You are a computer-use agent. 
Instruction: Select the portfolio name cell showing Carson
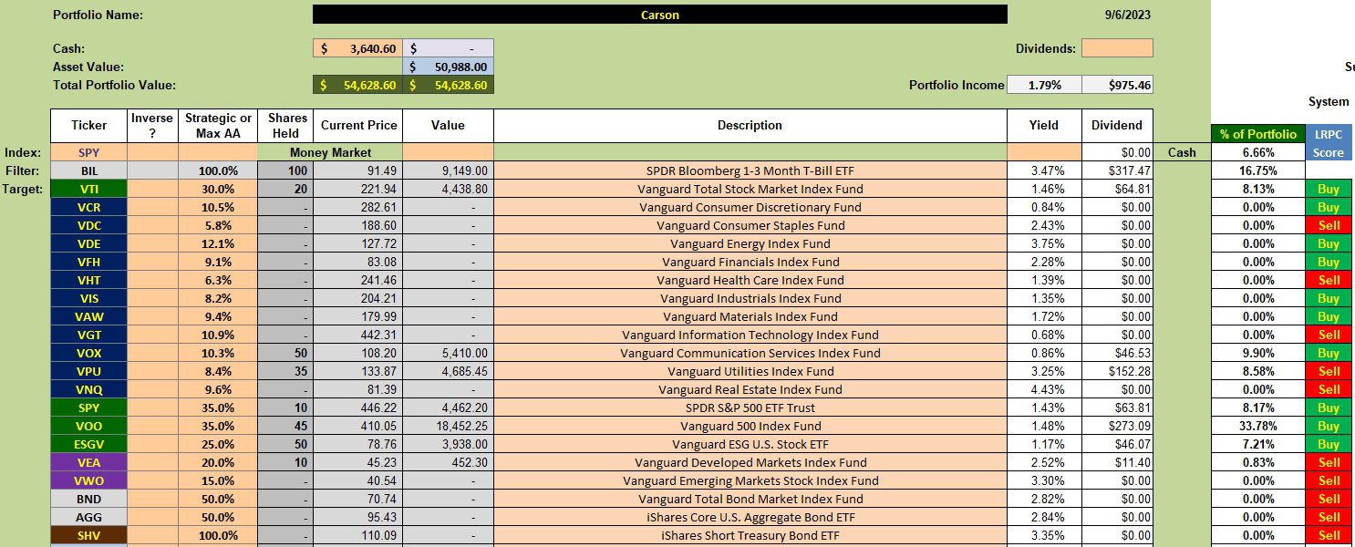[659, 15]
